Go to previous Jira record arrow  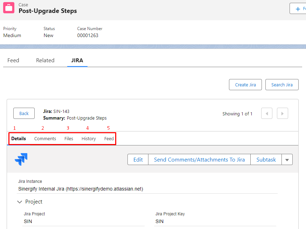tap(266, 113)
